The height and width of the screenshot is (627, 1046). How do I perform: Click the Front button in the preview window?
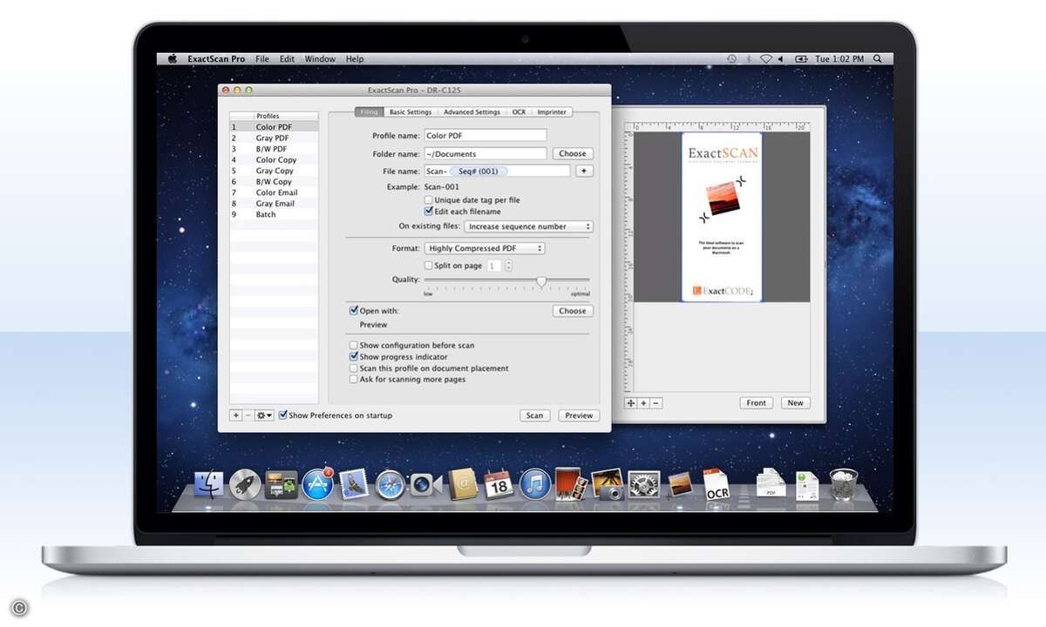pos(757,403)
